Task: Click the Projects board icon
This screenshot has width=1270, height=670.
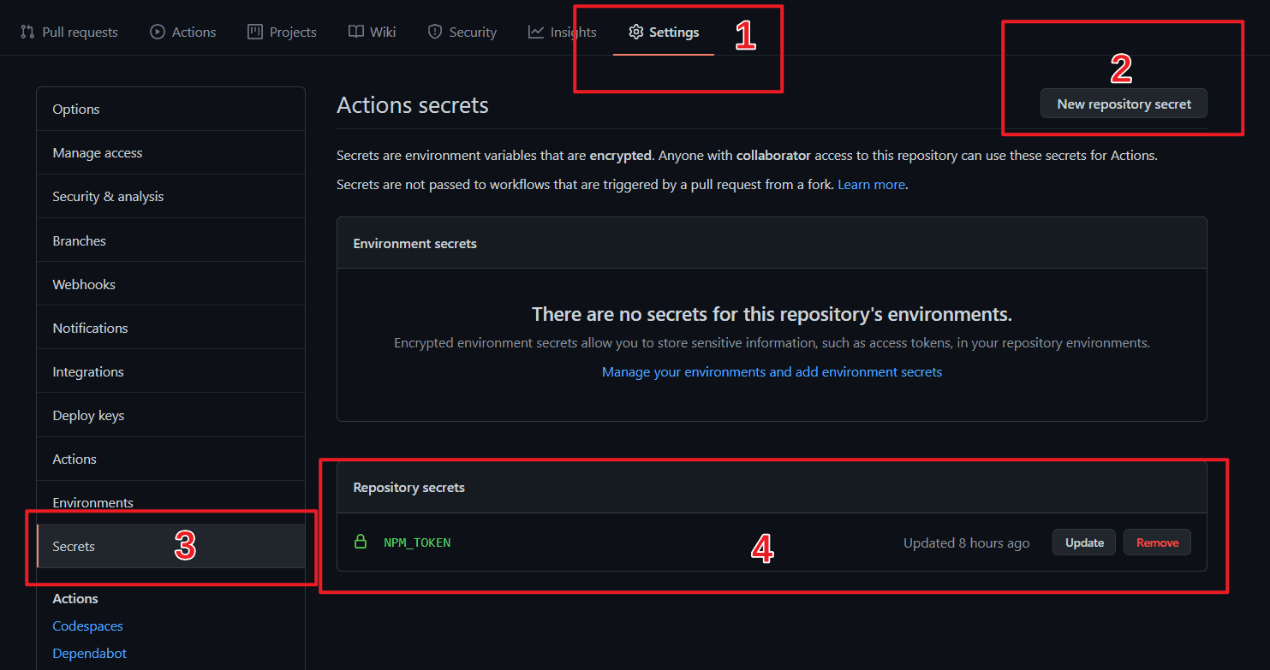Action: tap(255, 32)
